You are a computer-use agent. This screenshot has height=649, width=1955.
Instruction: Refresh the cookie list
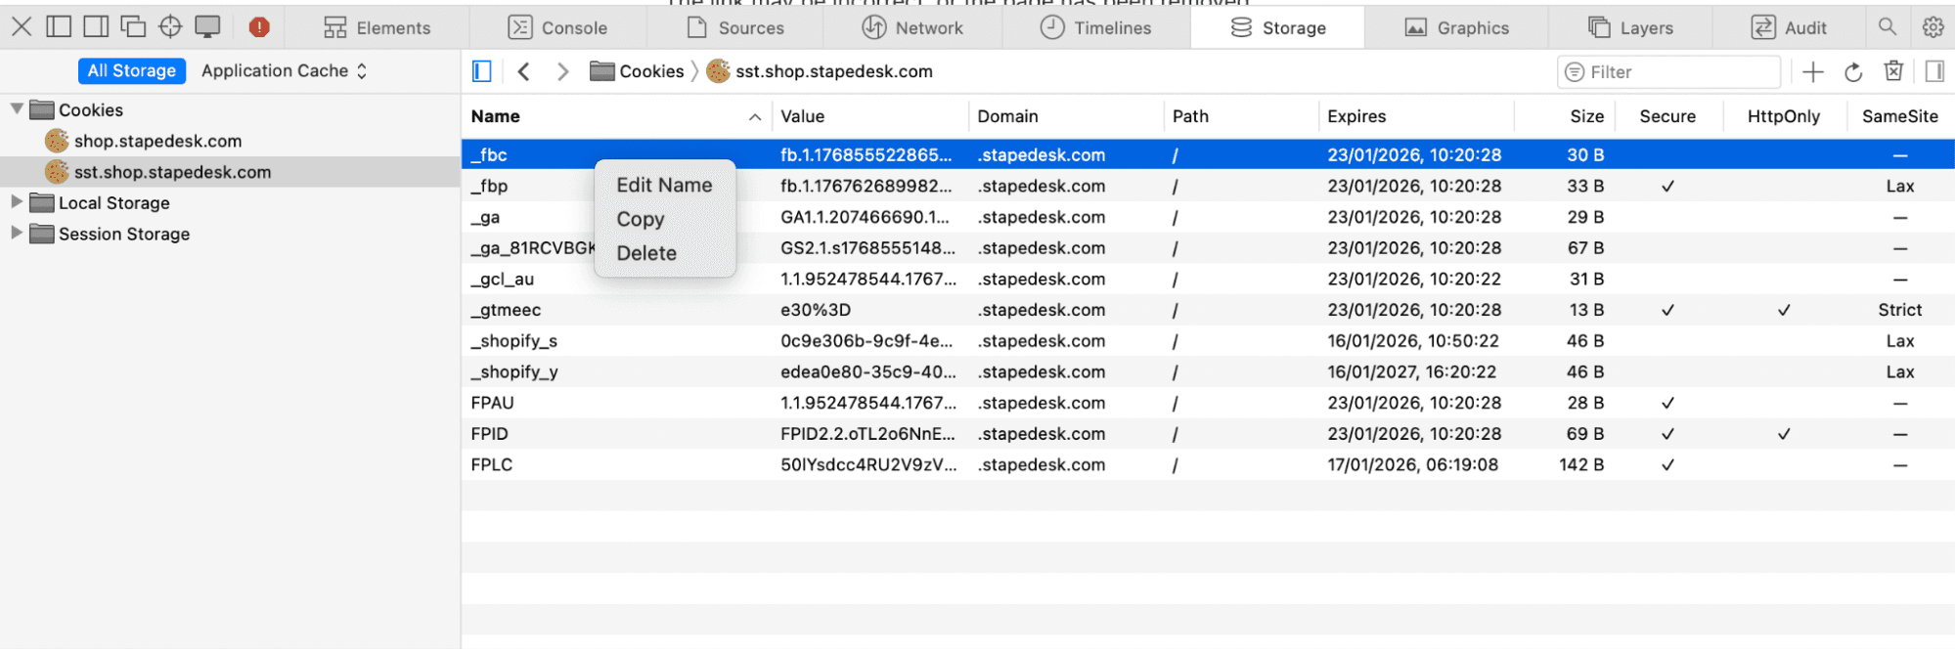[1852, 71]
